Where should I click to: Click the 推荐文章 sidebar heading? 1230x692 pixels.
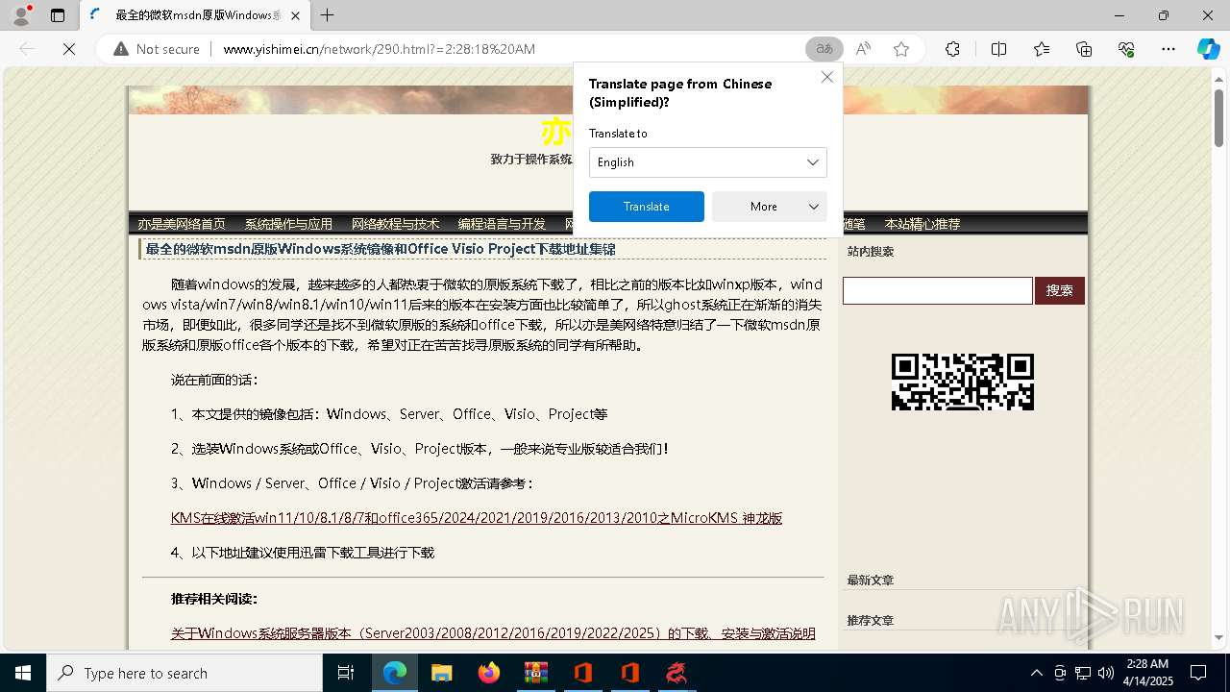click(871, 621)
